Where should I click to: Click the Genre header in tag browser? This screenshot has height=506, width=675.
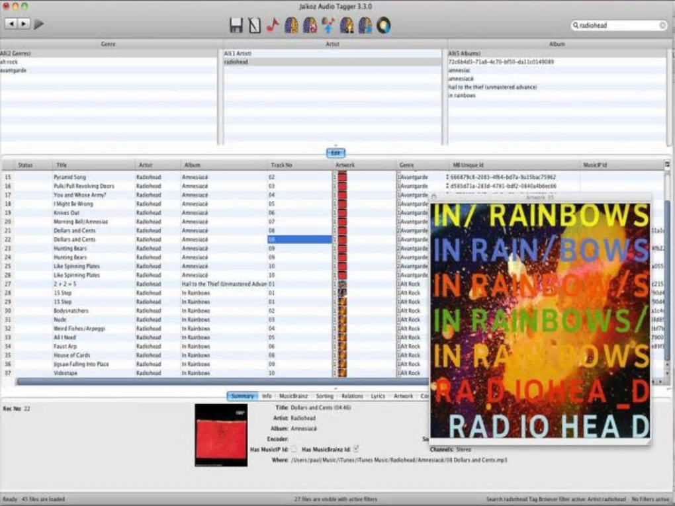pos(109,44)
